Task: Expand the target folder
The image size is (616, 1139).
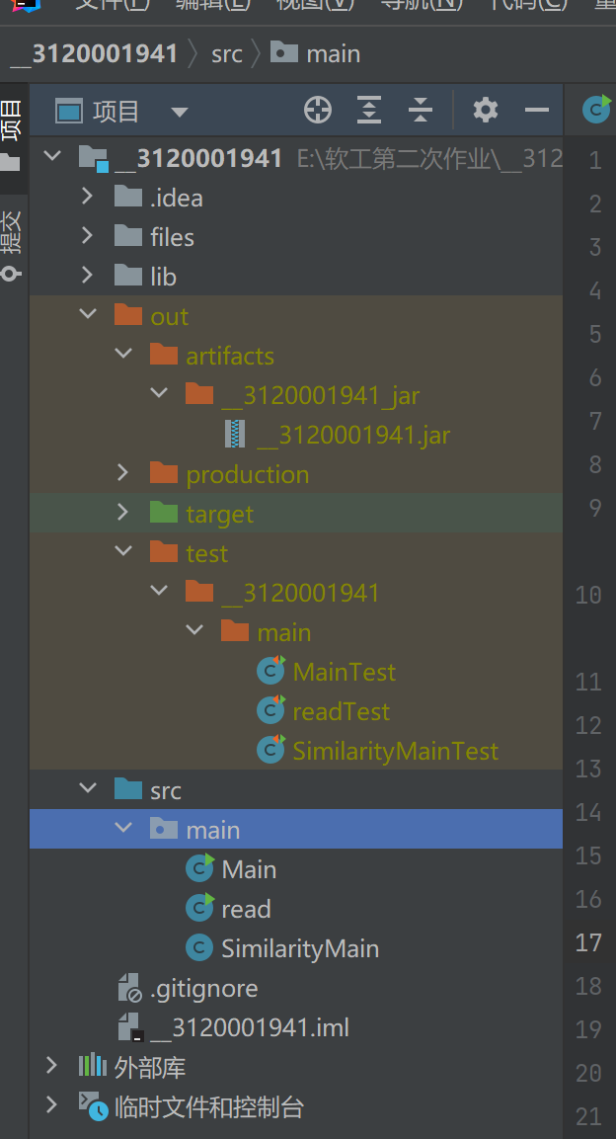Action: pos(123,514)
